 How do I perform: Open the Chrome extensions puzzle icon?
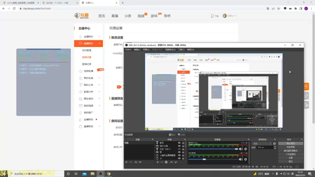296,9
